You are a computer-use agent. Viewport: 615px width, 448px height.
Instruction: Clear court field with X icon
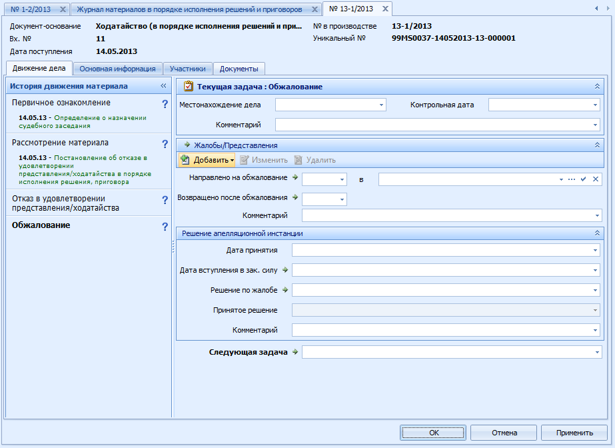[596, 179]
